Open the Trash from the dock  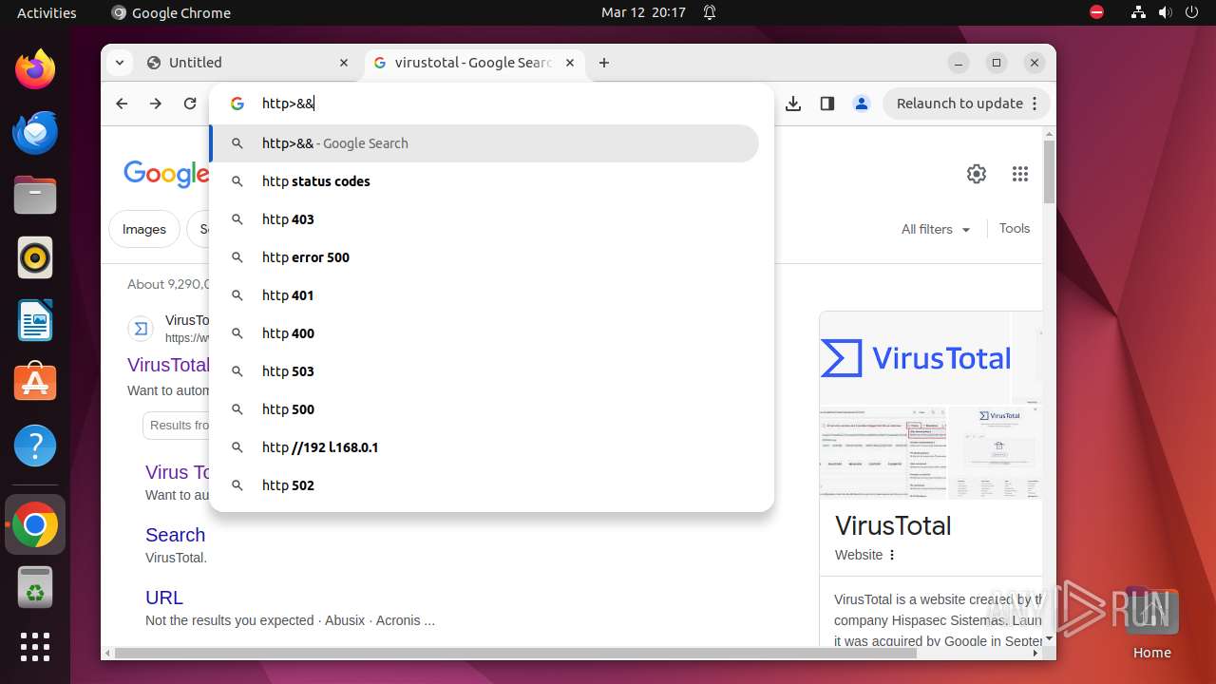[x=35, y=587]
